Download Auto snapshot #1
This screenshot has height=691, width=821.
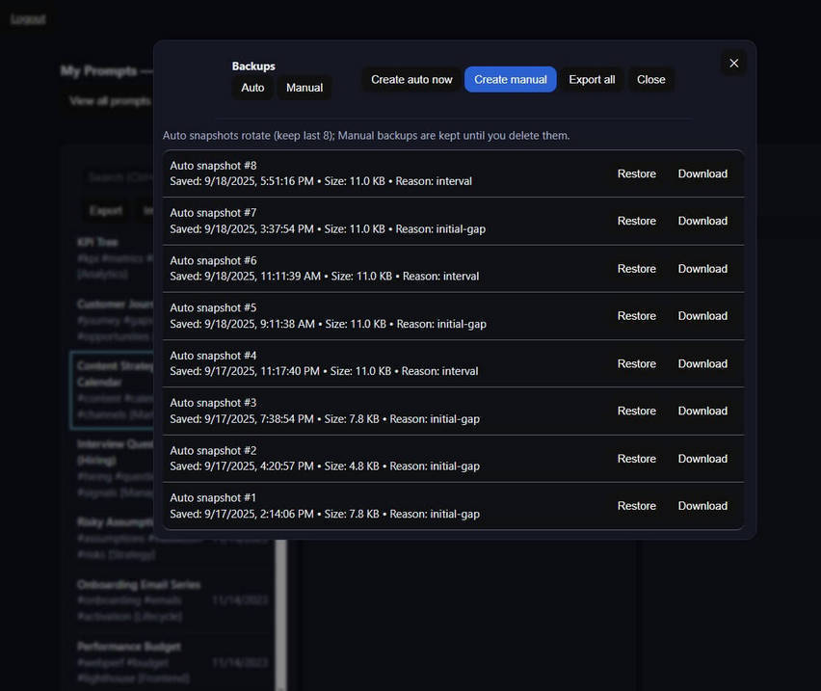702,506
